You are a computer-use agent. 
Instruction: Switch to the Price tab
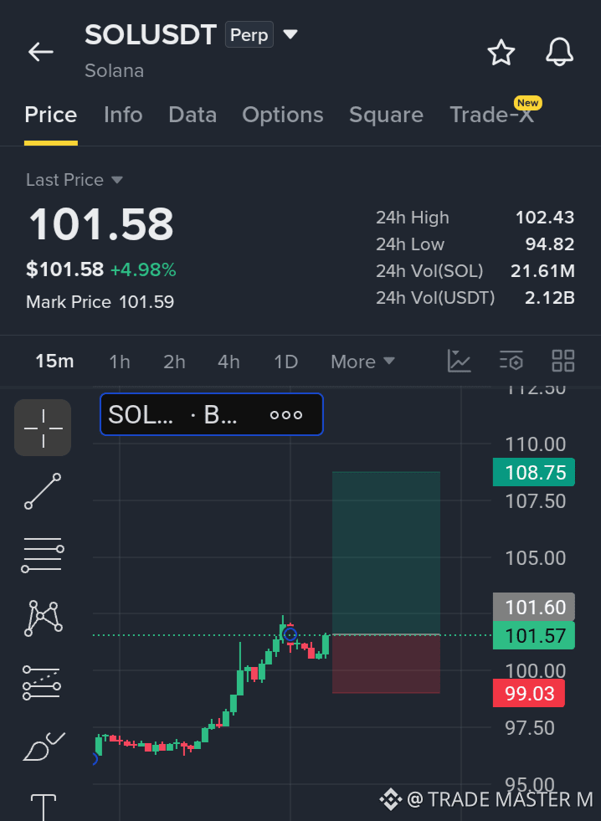pos(51,115)
